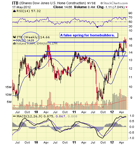Click the Volume 8.4M value

pos(85,7)
